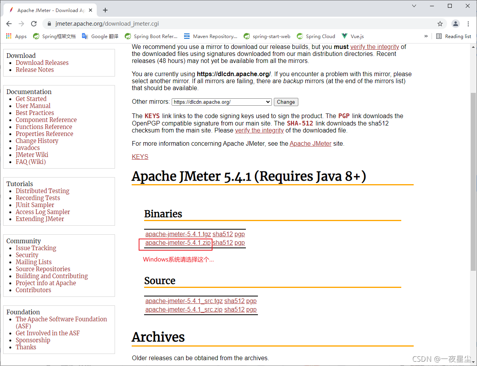This screenshot has width=477, height=366.
Task: Open The Apache Software Foundation link
Action: 61,322
